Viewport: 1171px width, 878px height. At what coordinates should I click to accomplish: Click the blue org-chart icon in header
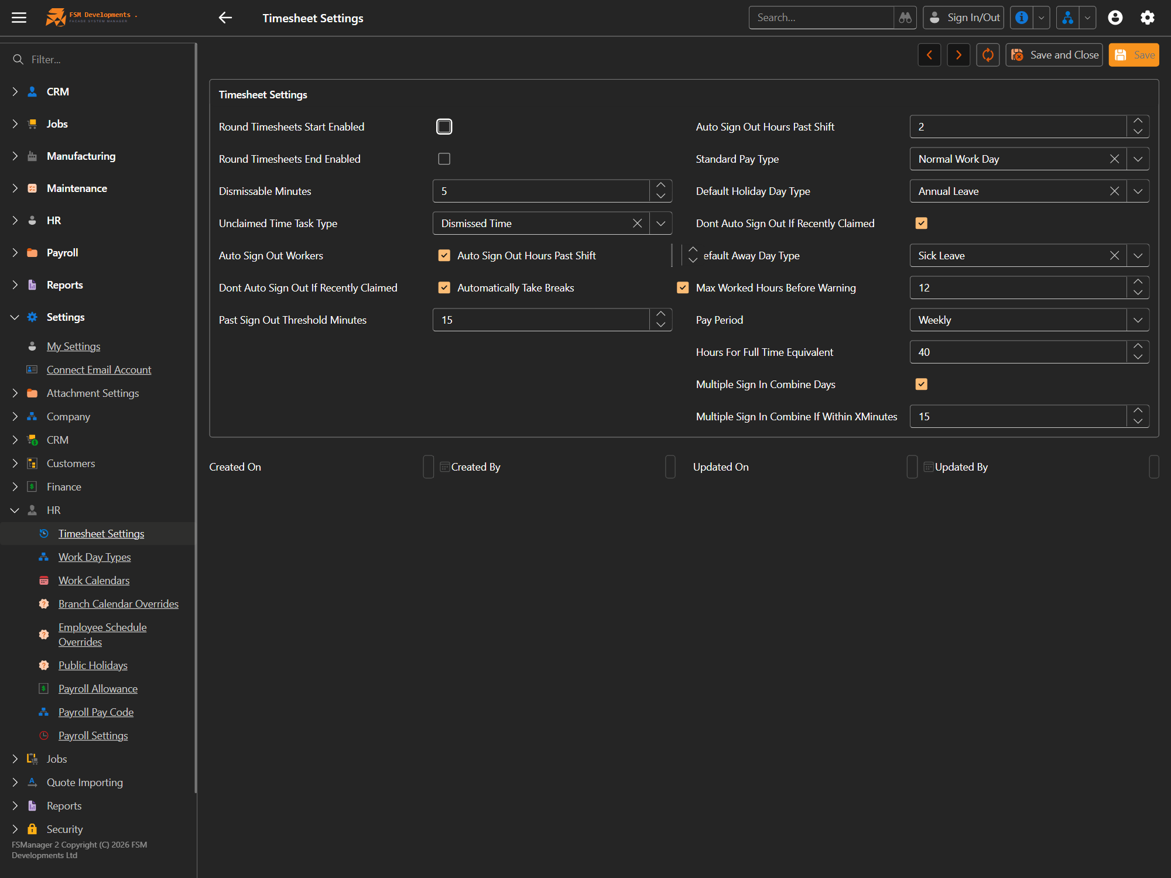point(1068,18)
